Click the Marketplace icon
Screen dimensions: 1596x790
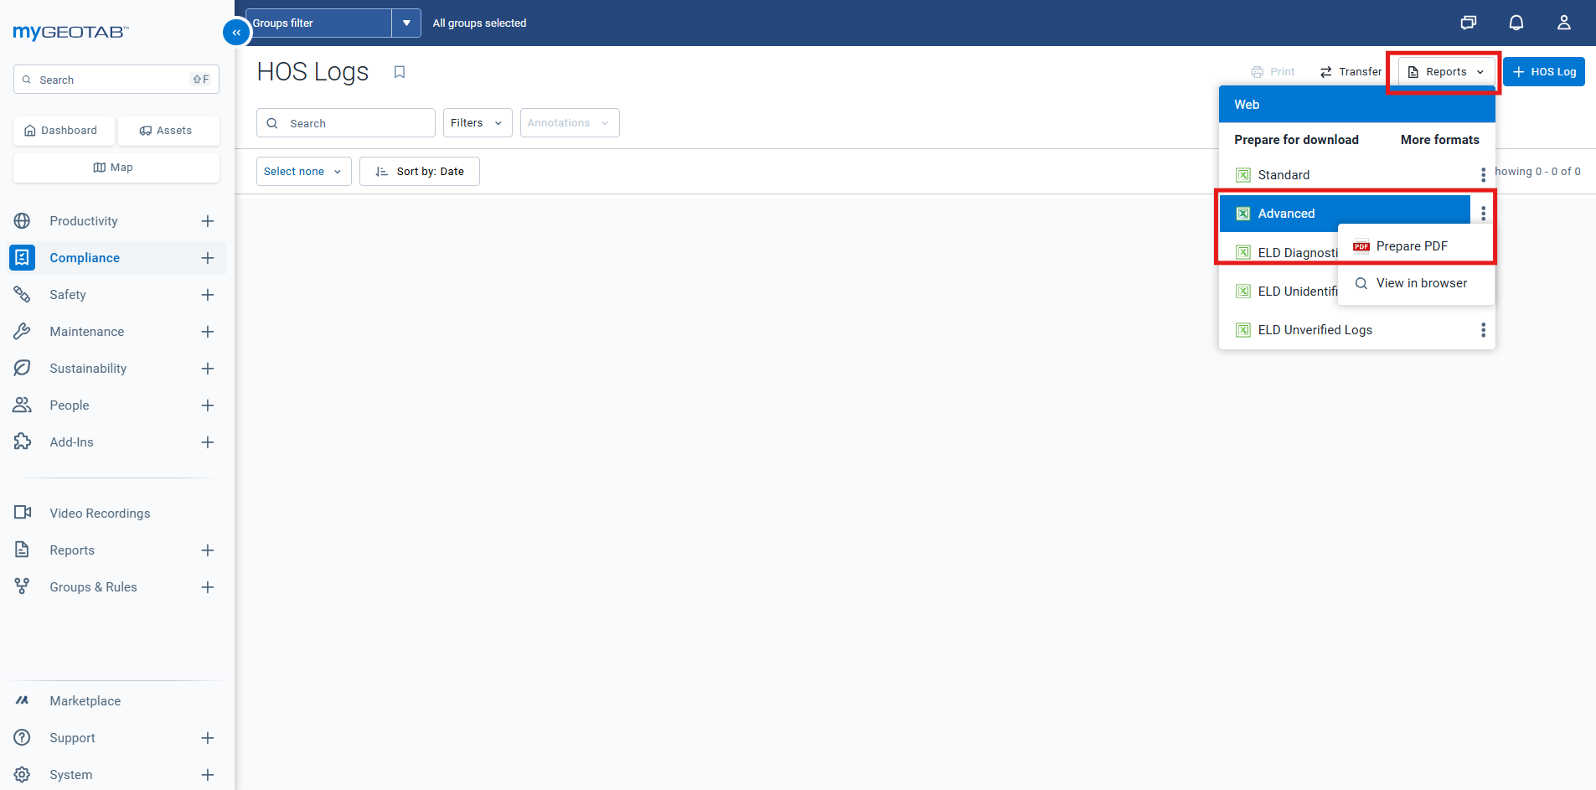click(x=23, y=700)
